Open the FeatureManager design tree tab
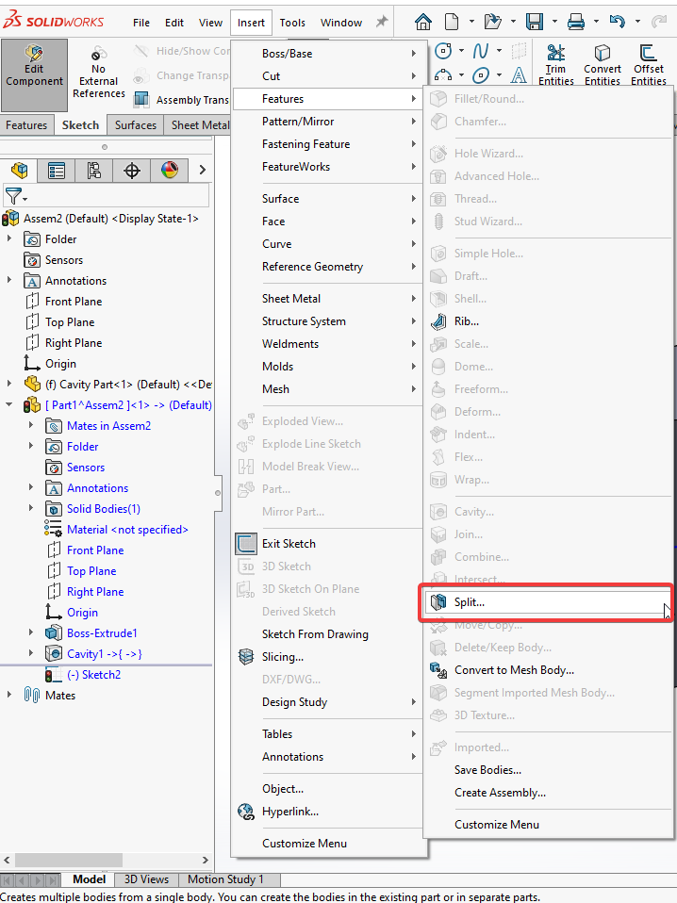 [x=19, y=170]
